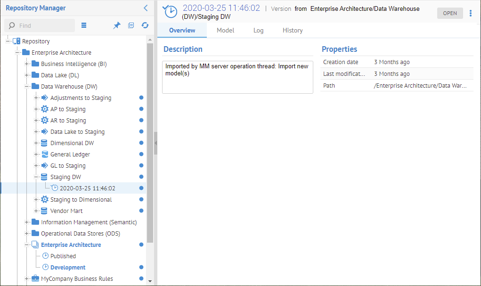The height and width of the screenshot is (286, 481).
Task: Expand the Operational Data Stores (ODS) folder
Action: tap(27, 234)
